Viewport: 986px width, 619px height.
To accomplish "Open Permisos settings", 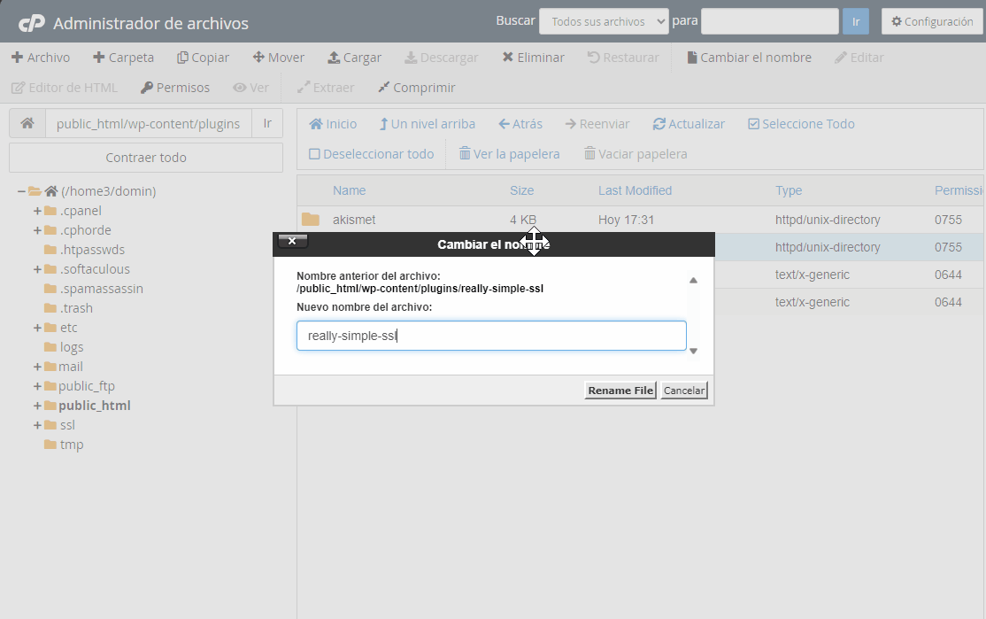I will point(175,88).
